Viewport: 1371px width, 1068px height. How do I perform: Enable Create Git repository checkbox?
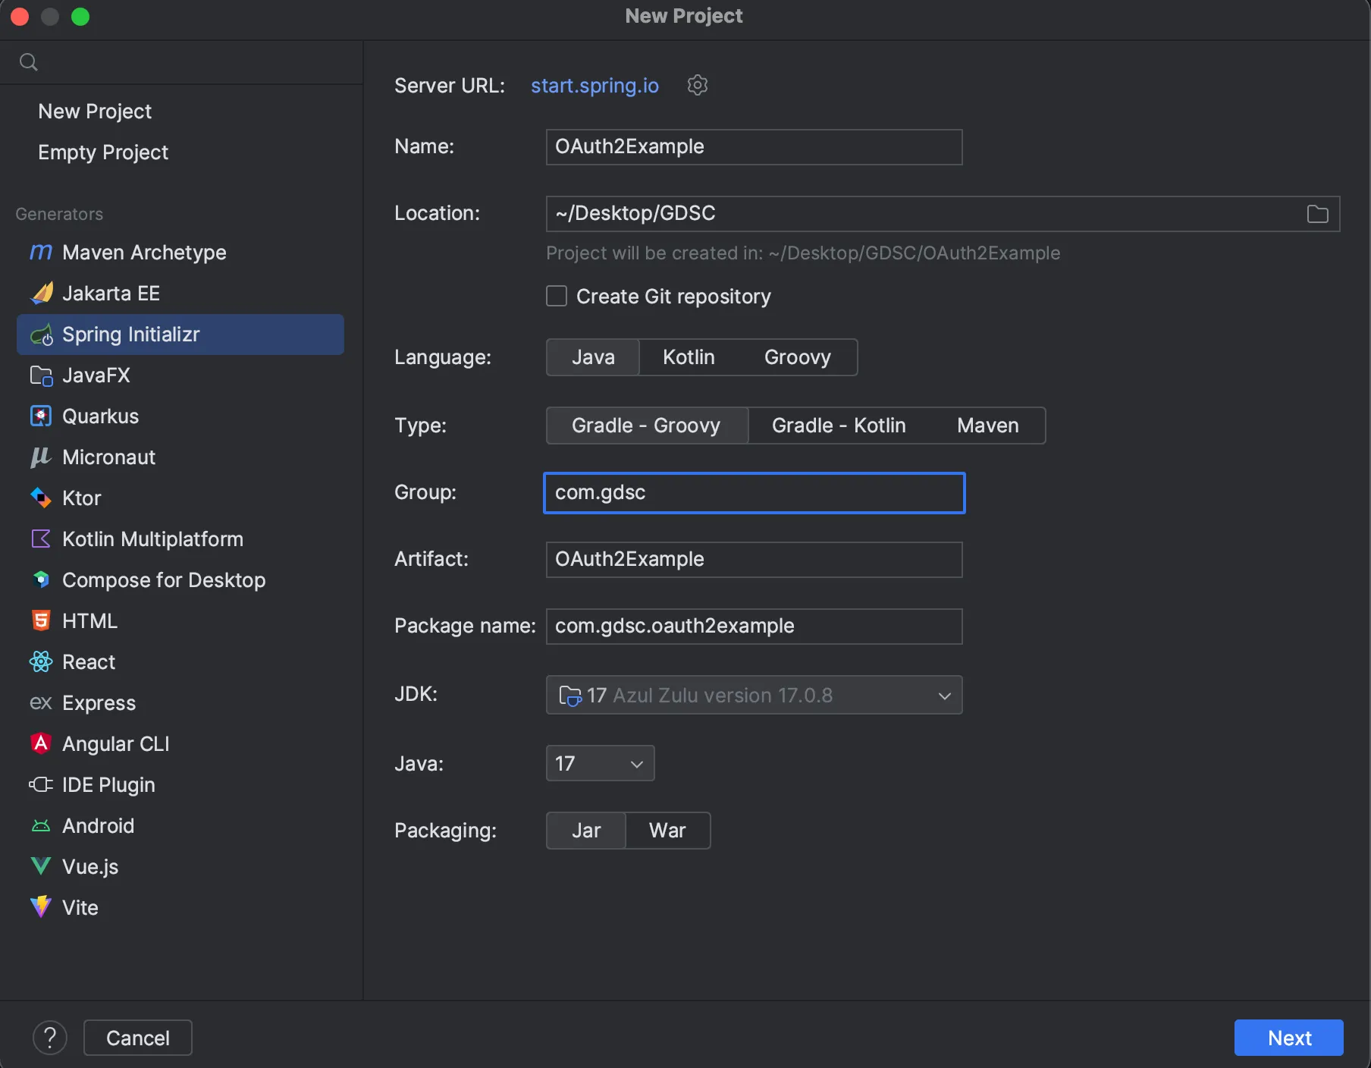point(557,296)
